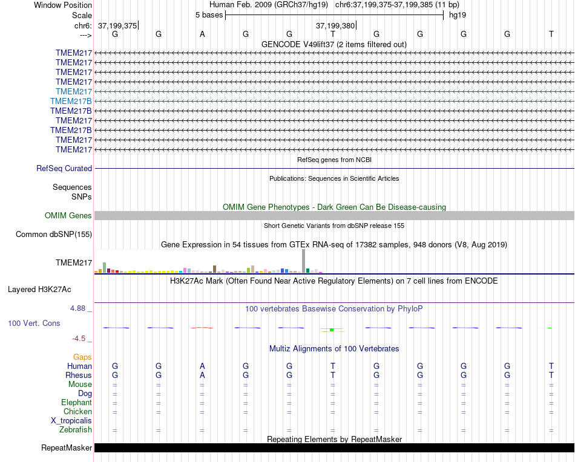Viewport: 575px width, 462px height.
Task: Click the 37,199,380 ruler coordinate
Action: click(x=335, y=25)
